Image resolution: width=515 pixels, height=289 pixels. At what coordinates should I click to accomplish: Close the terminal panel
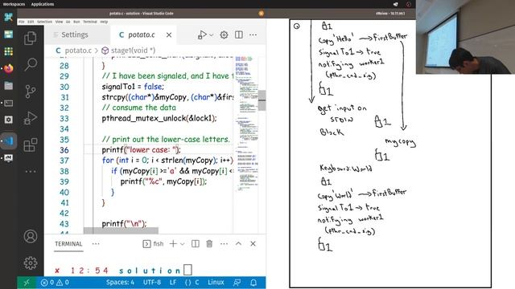[x=253, y=244]
